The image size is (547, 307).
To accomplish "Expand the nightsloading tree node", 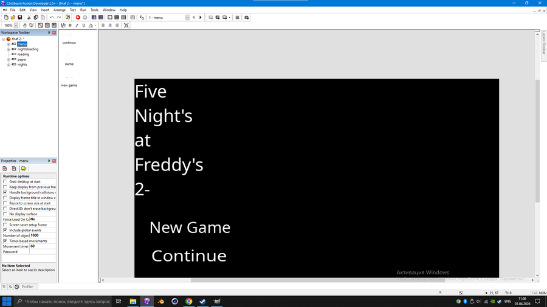I will 9,49.
